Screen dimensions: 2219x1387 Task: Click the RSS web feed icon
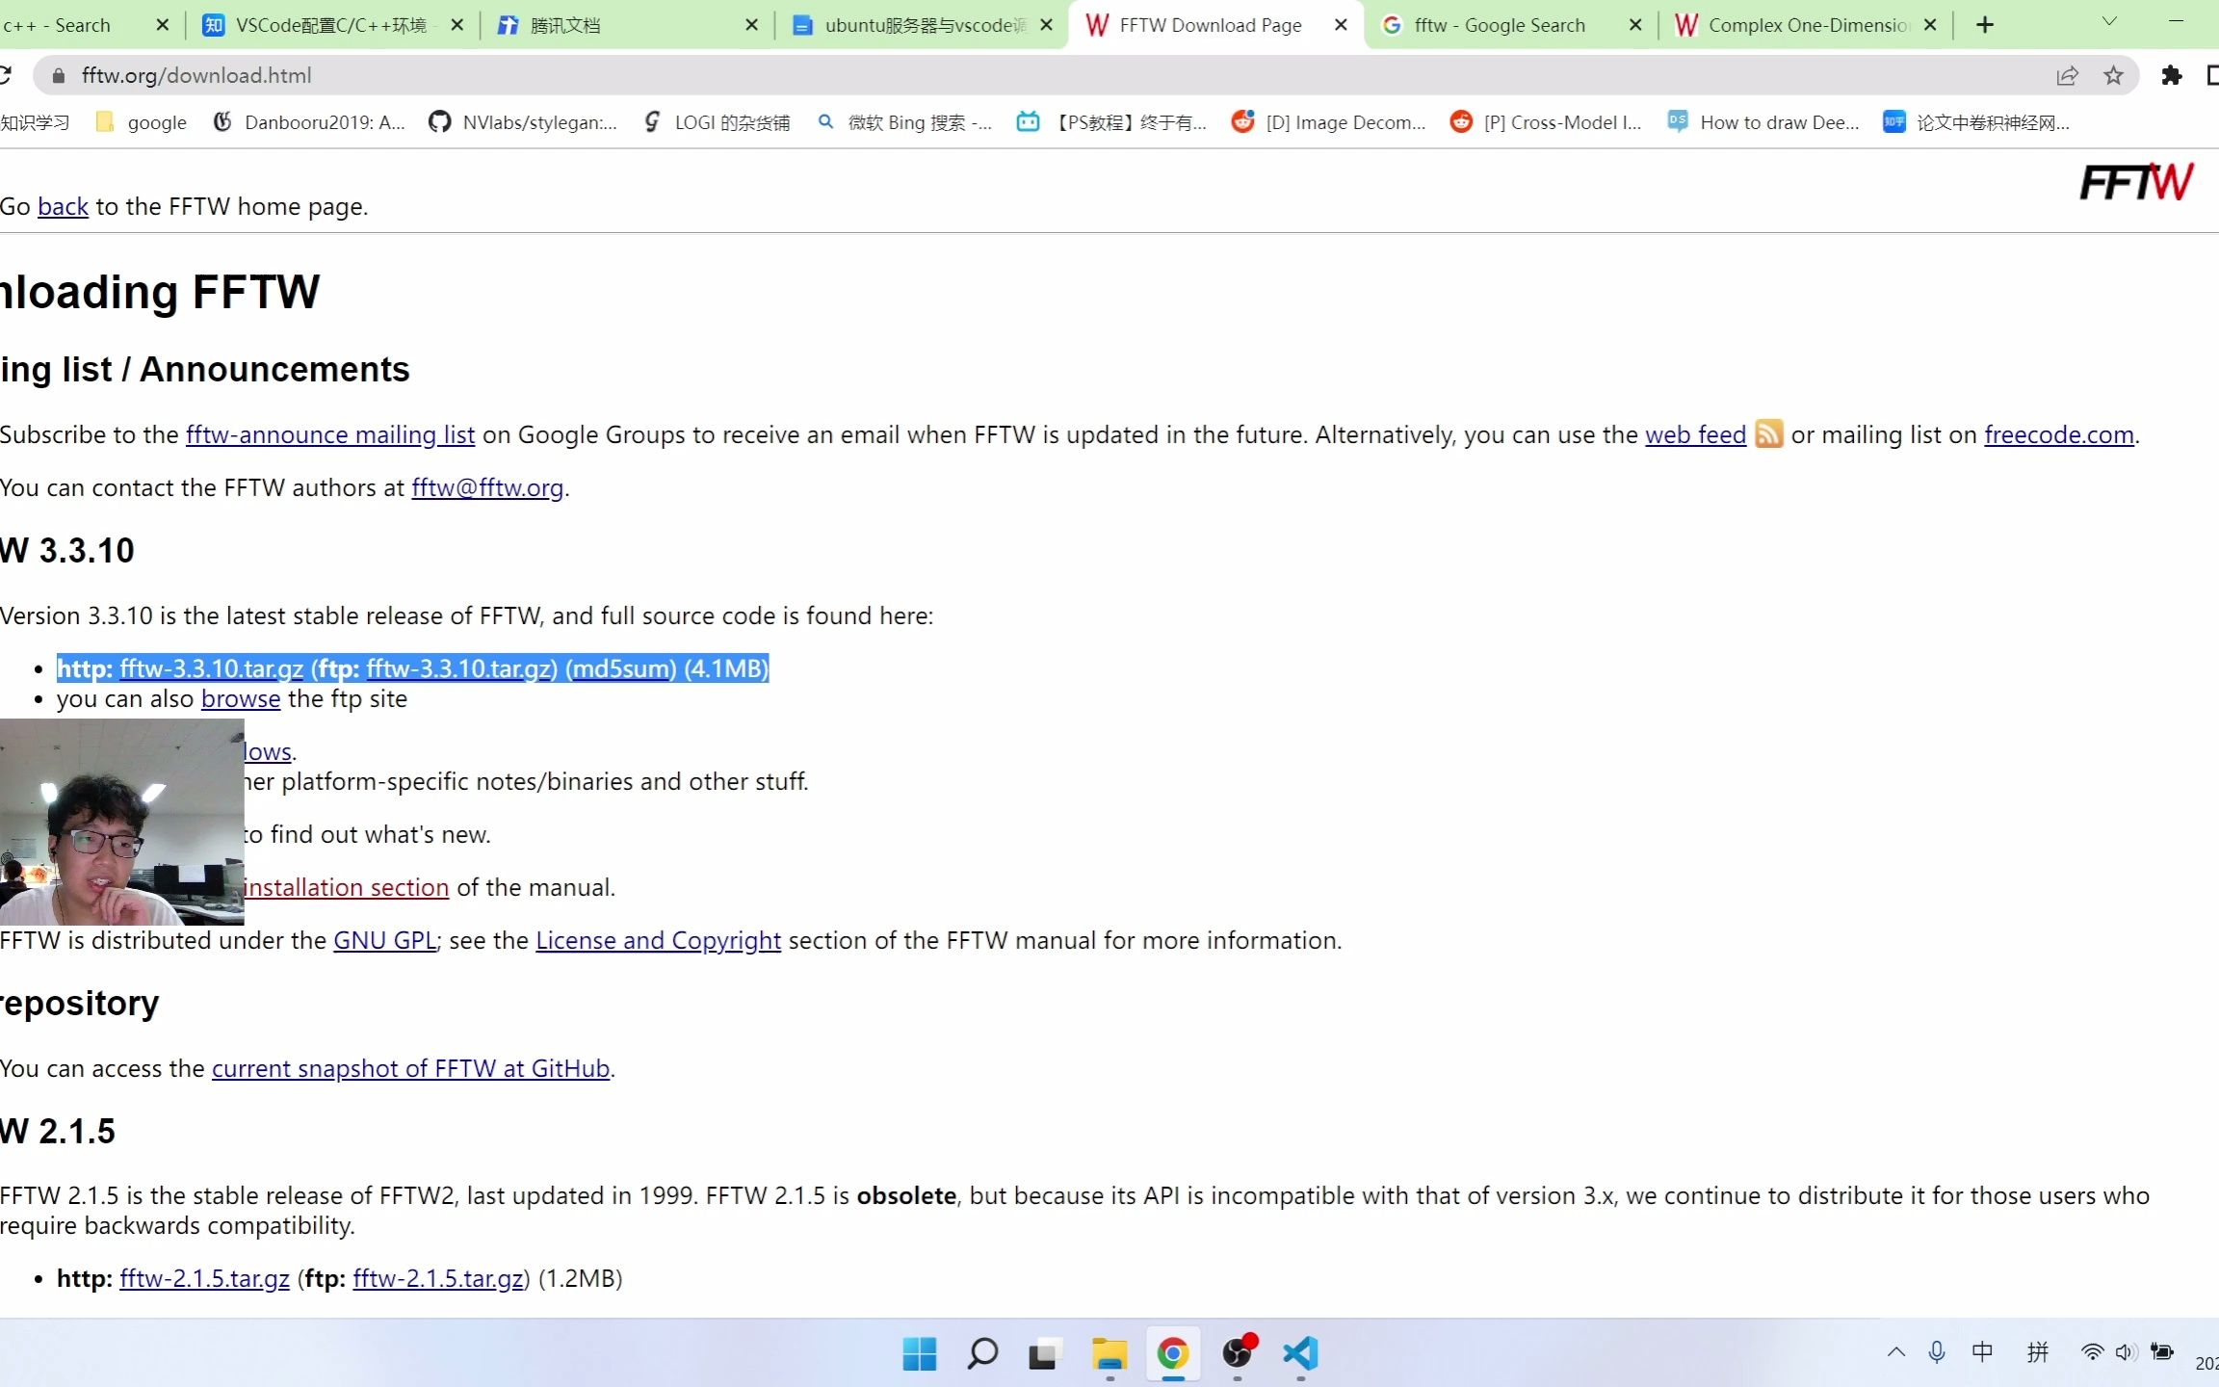[1768, 434]
